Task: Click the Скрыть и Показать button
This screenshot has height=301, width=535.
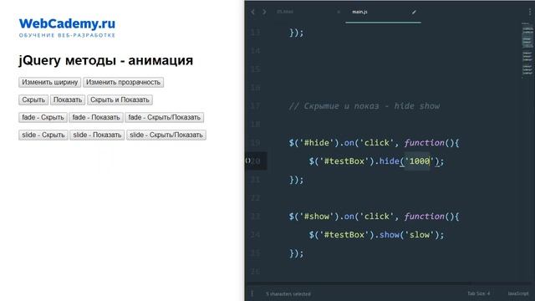Action: click(120, 100)
